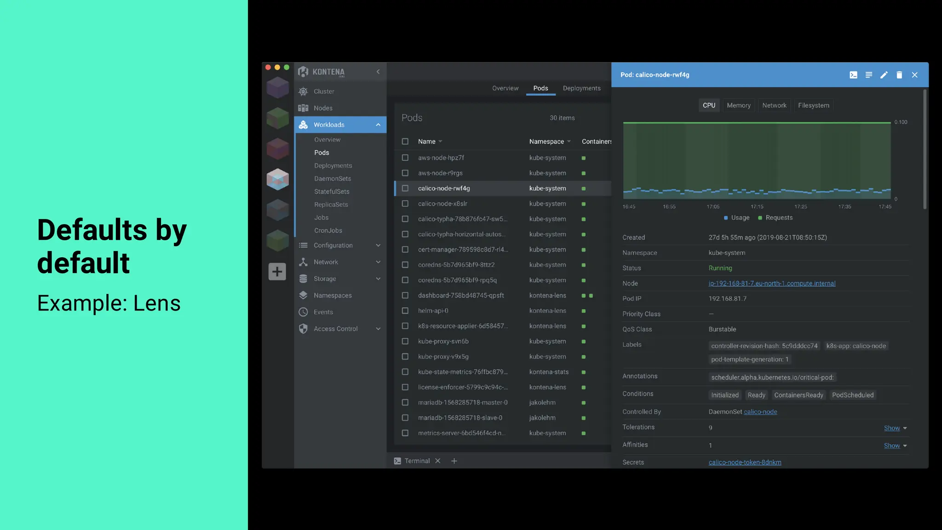
Task: Delete pod using the trash icon
Action: point(899,75)
